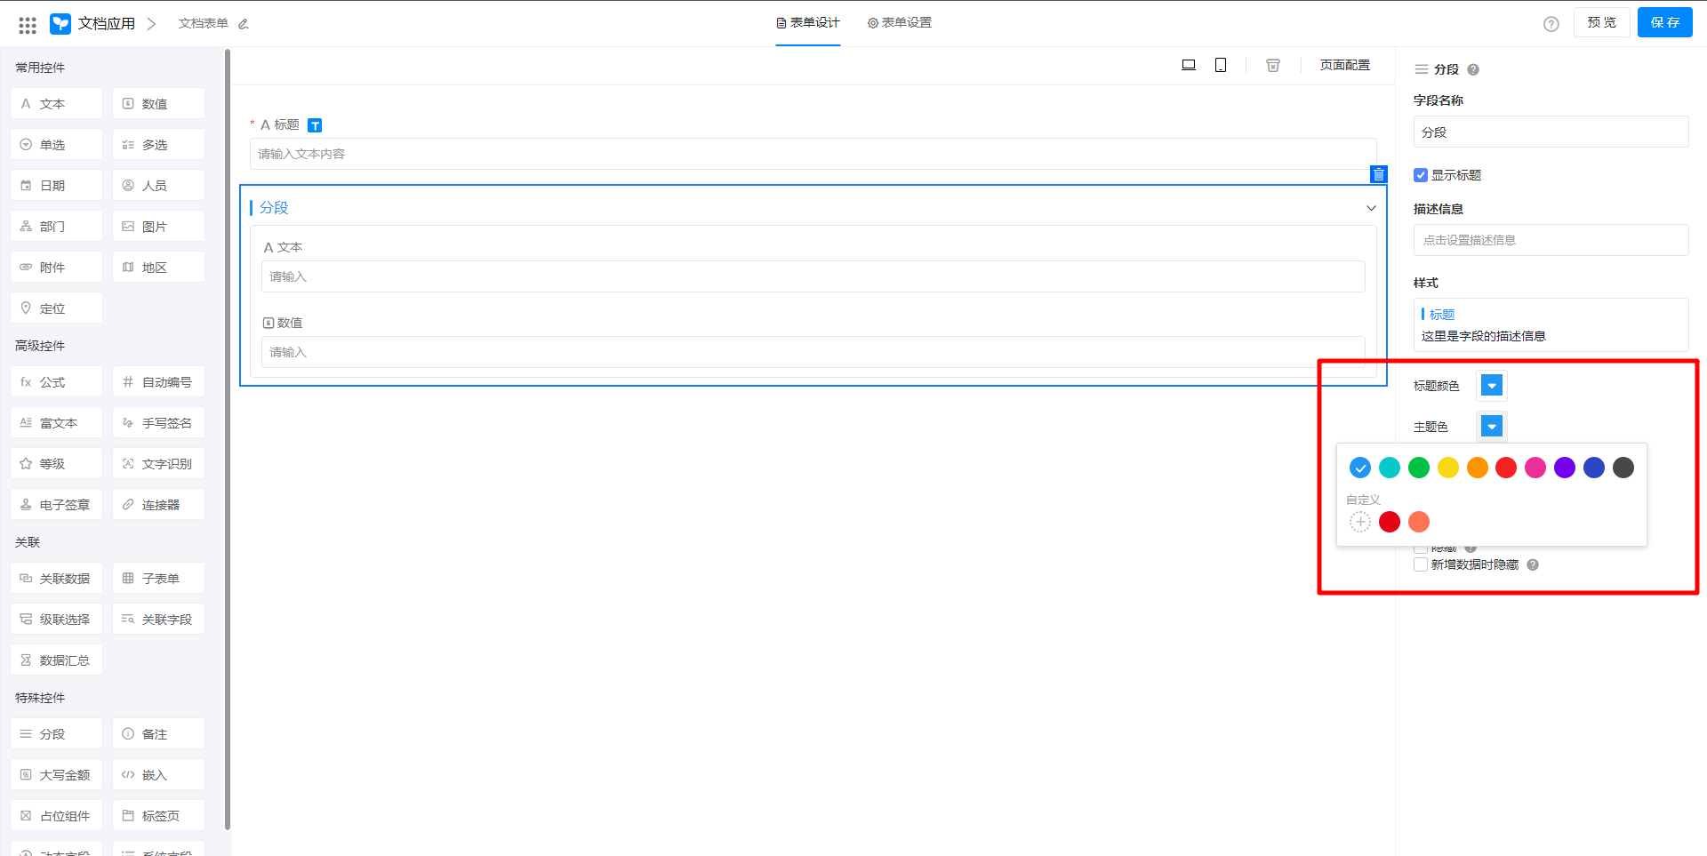The height and width of the screenshot is (856, 1707).
Task: Click the 保存 button
Action: [x=1664, y=23]
